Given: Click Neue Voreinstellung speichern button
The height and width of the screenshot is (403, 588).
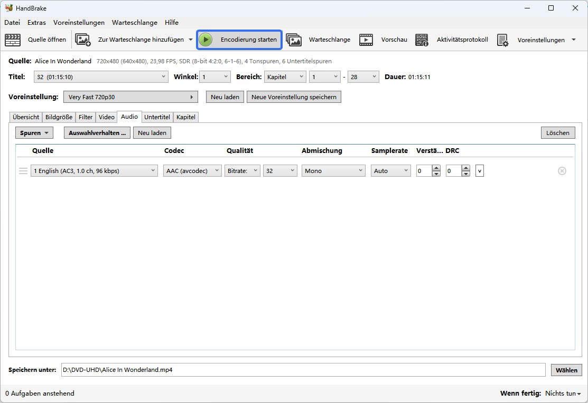Looking at the screenshot, I should (294, 97).
